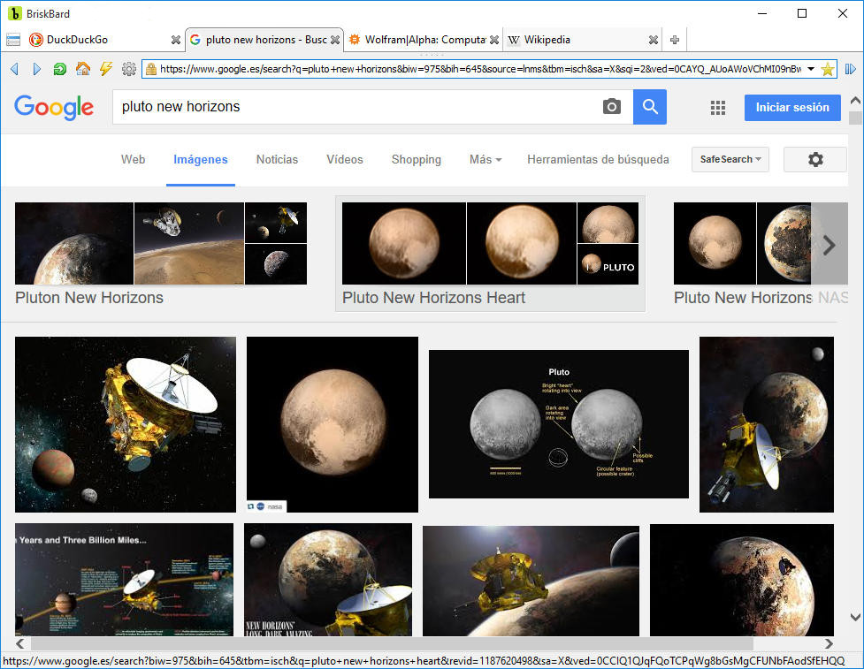This screenshot has width=864, height=669.
Task: Open the BriskBard panel icon left of tabs
Action: [x=13, y=40]
